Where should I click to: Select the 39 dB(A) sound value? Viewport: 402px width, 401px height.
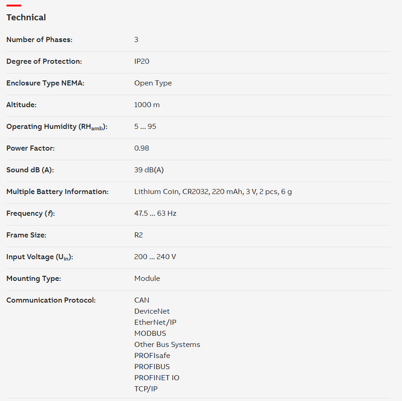[x=149, y=170]
